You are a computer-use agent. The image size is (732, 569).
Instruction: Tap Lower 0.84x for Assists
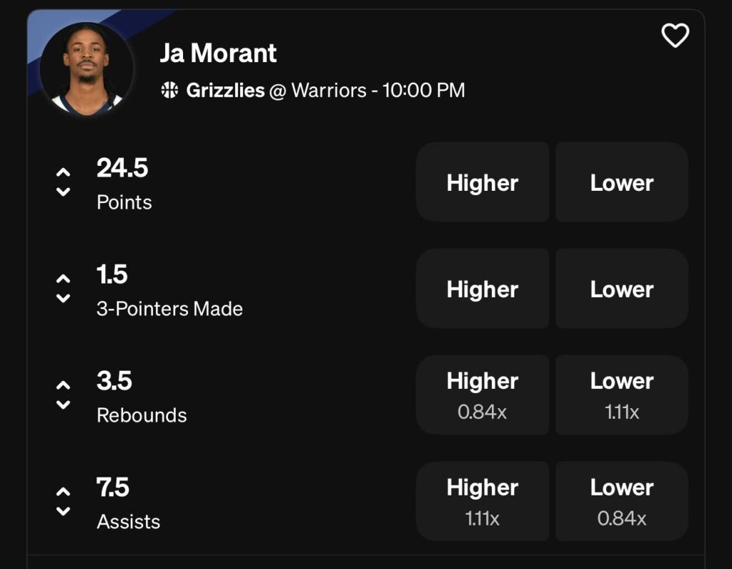click(622, 501)
